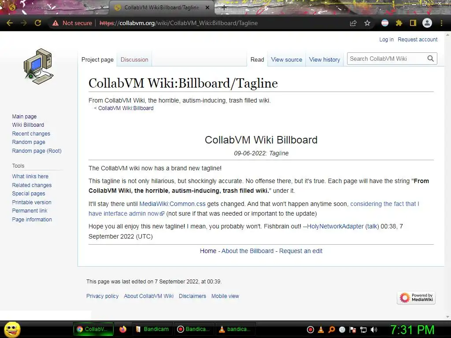Open the View history tab
Image resolution: width=451 pixels, height=338 pixels.
[x=325, y=59]
